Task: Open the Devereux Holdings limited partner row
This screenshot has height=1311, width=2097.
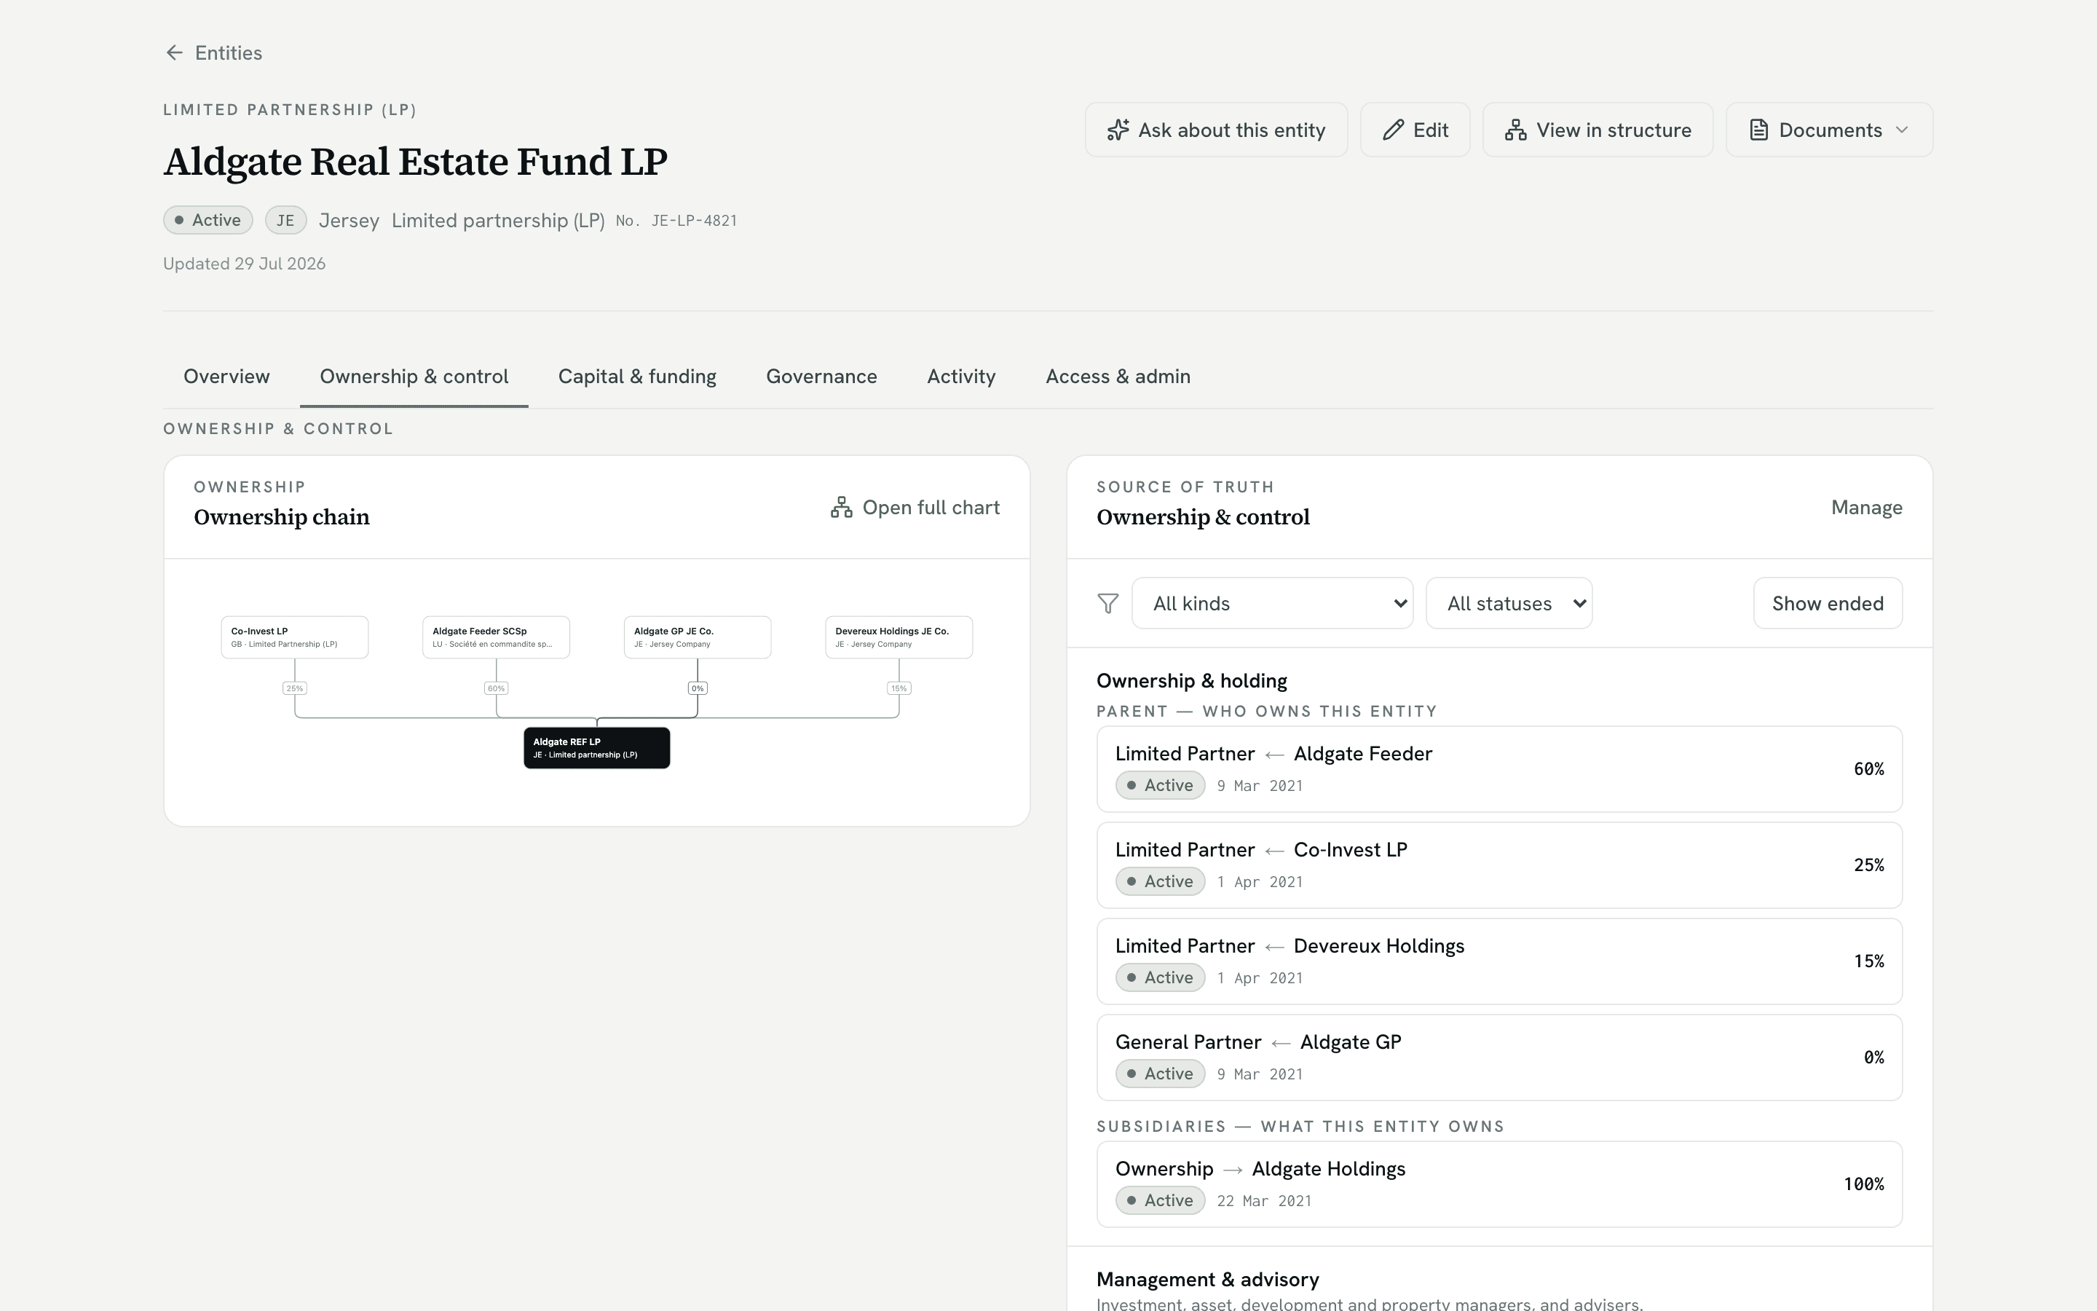Action: 1499,961
